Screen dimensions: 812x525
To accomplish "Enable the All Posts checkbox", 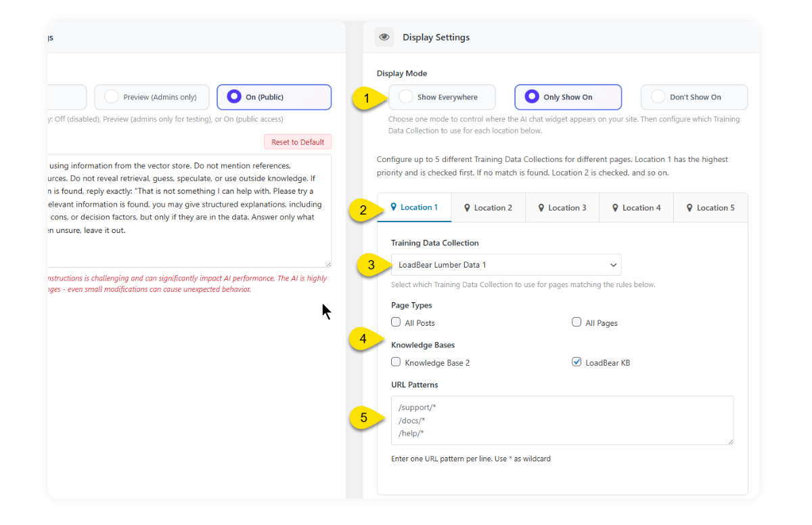I will [396, 322].
